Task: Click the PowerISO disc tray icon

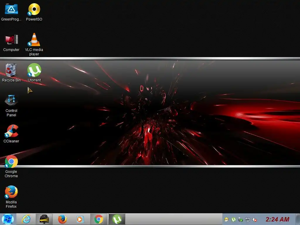Action: [226, 219]
